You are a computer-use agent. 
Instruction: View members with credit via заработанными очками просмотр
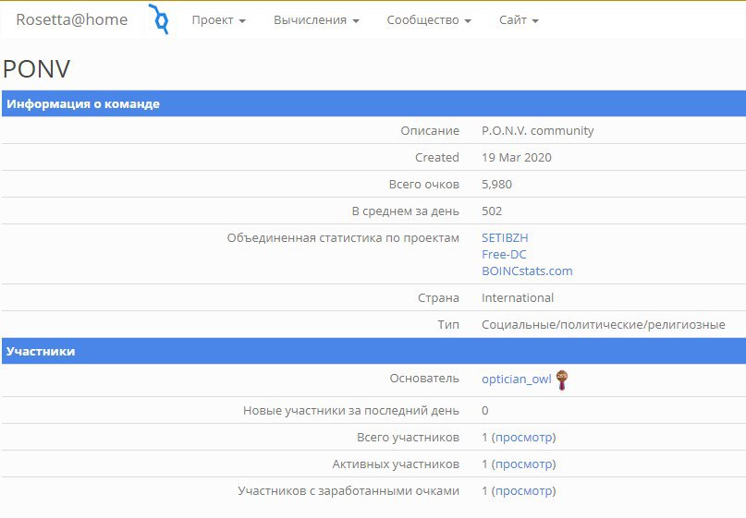click(x=525, y=490)
